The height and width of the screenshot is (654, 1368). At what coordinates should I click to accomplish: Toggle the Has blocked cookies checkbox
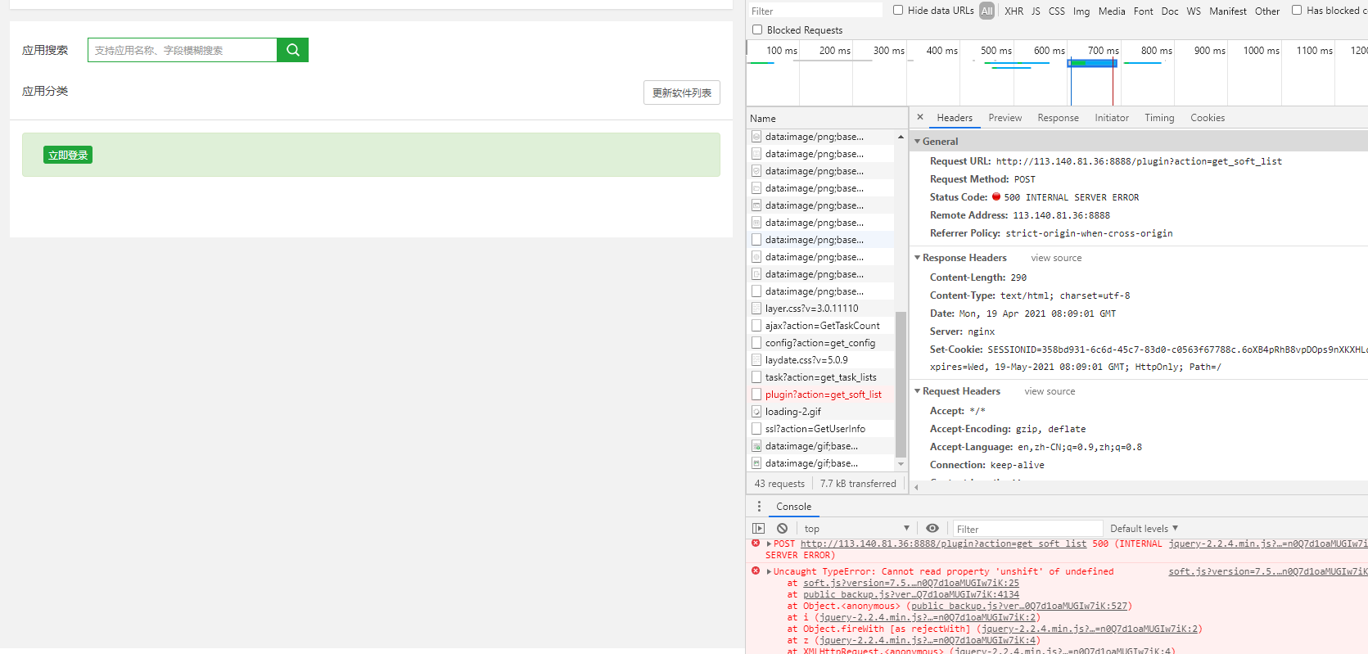[1297, 11]
